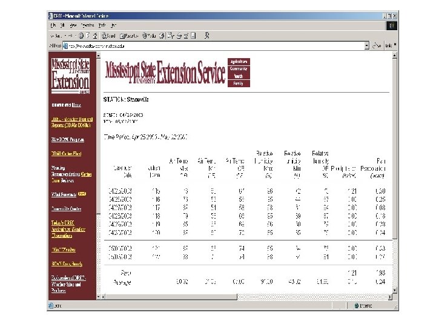Reload the page with the Refresh icon
Image resolution: width=436 pixels, height=327 pixels.
[88, 36]
